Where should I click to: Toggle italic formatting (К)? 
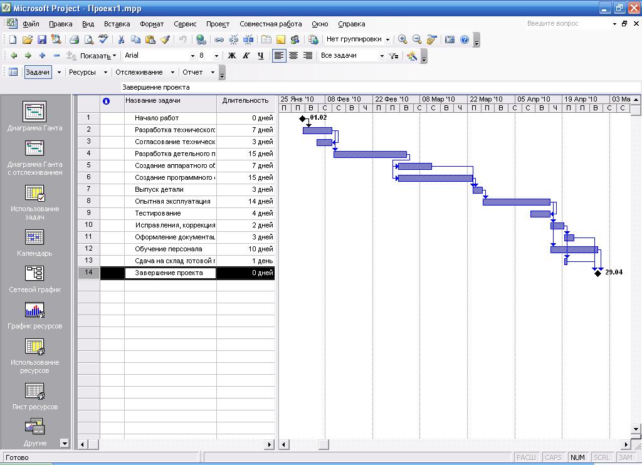246,56
